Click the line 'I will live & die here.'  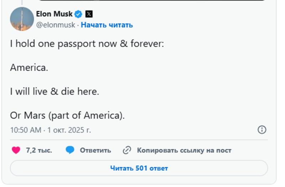tap(55, 92)
